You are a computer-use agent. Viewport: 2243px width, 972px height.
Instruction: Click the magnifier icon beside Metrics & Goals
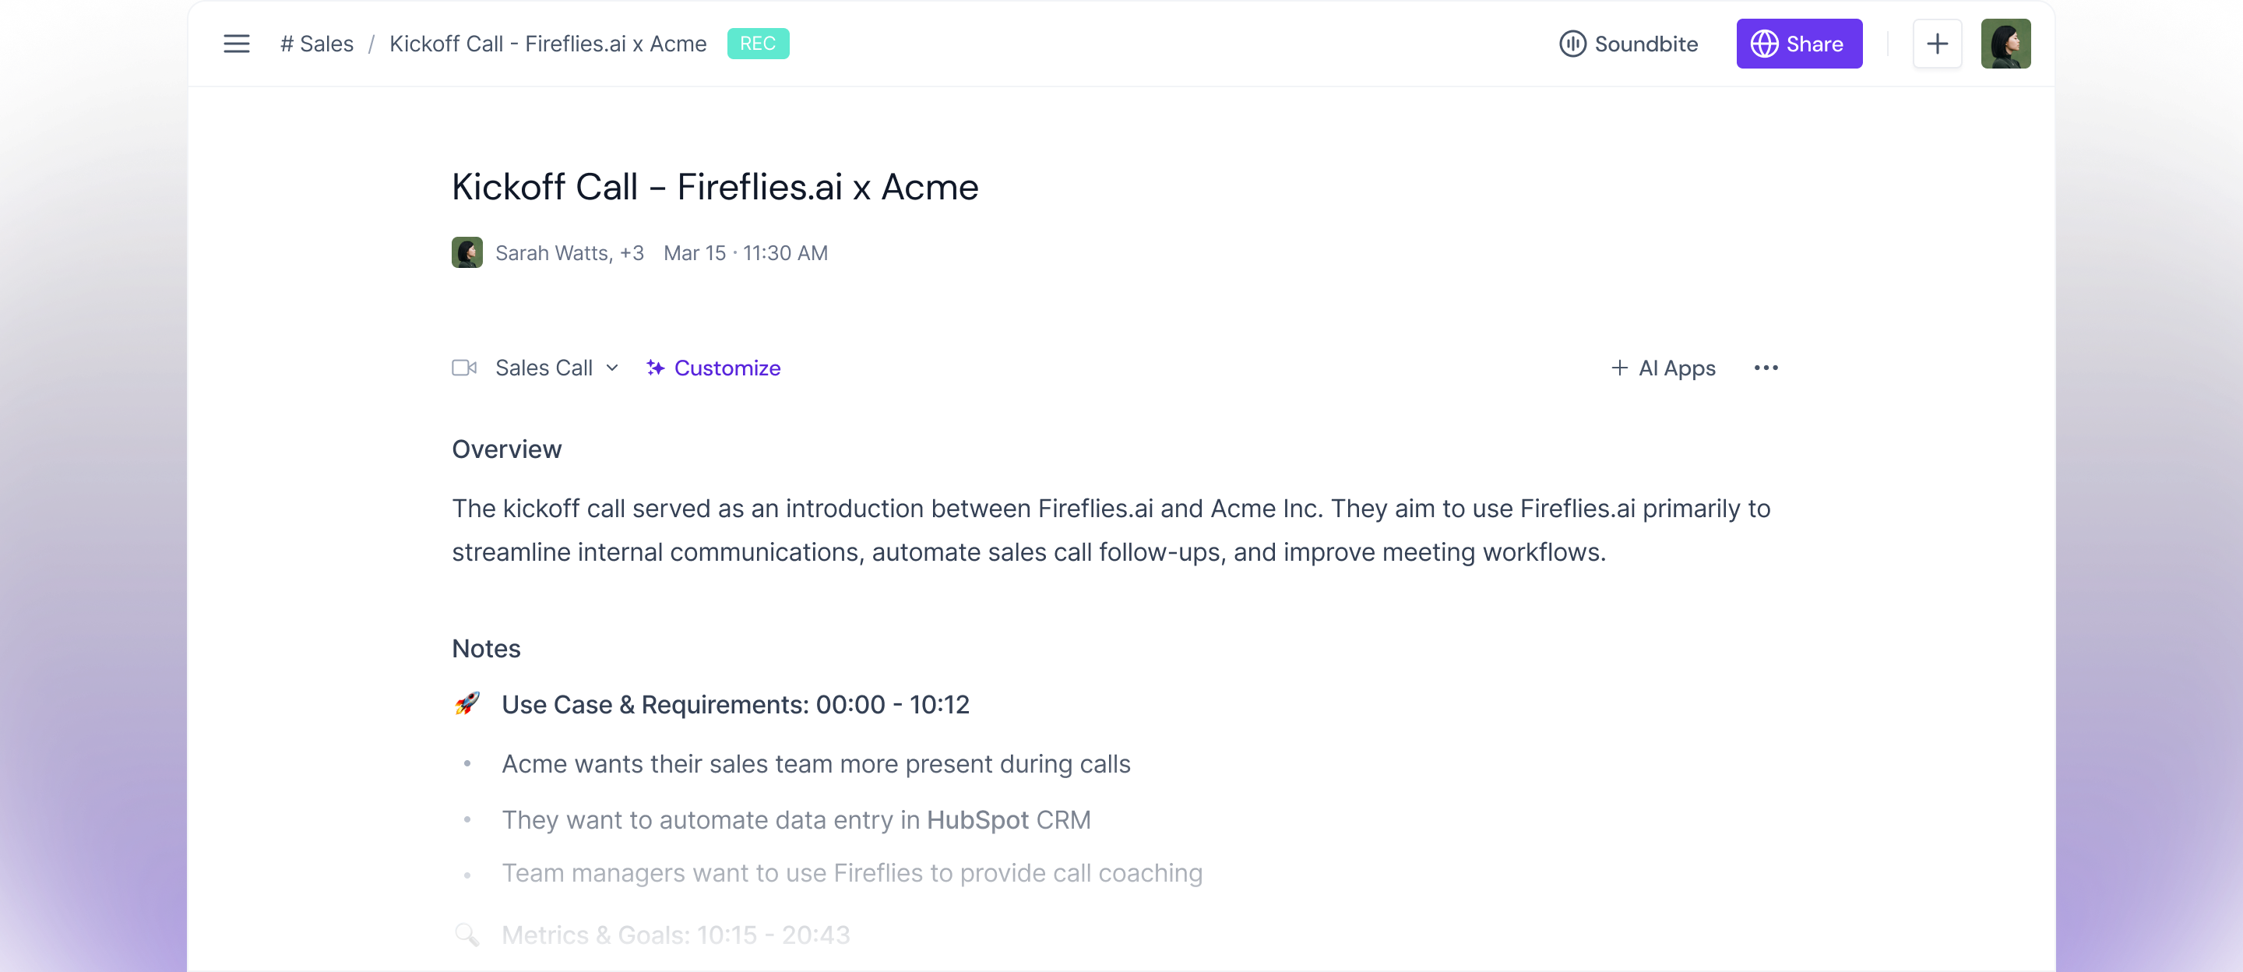467,935
